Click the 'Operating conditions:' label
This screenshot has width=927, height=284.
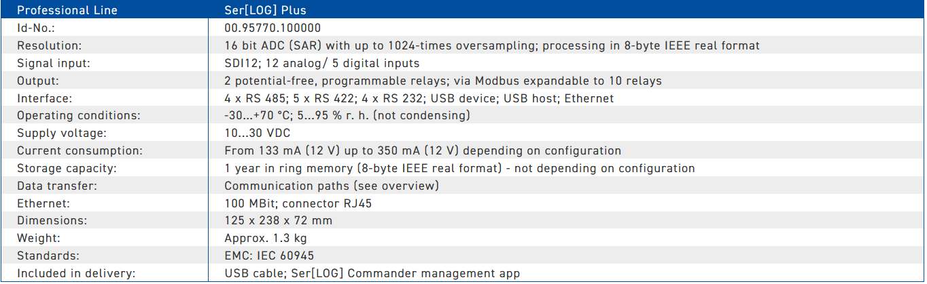click(x=79, y=116)
